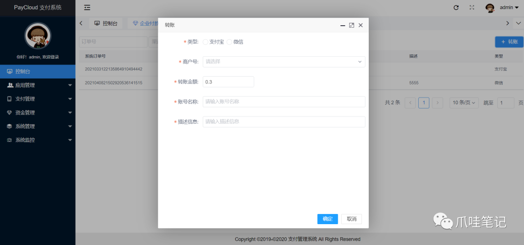
Task: Click the large profile avatar in sidebar
Action: point(38,36)
